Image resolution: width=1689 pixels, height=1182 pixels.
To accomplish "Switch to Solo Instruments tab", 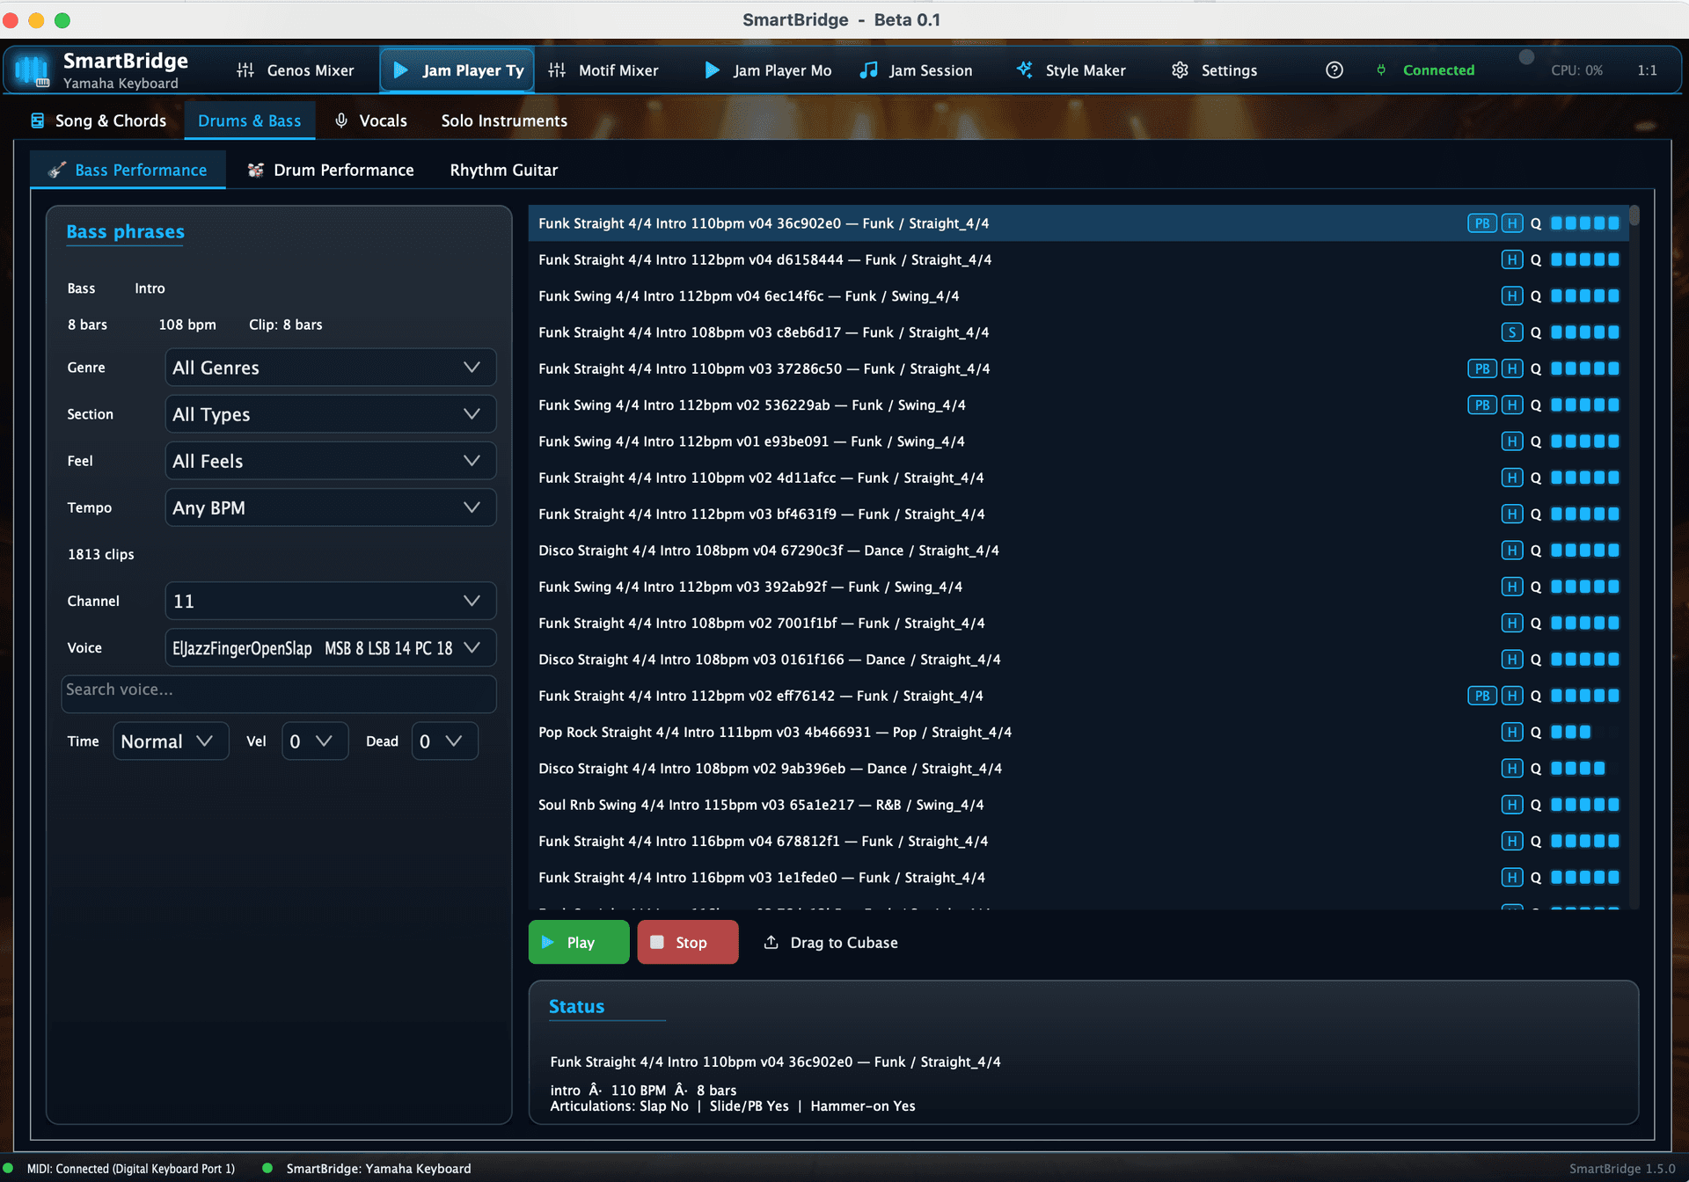I will tap(504, 120).
